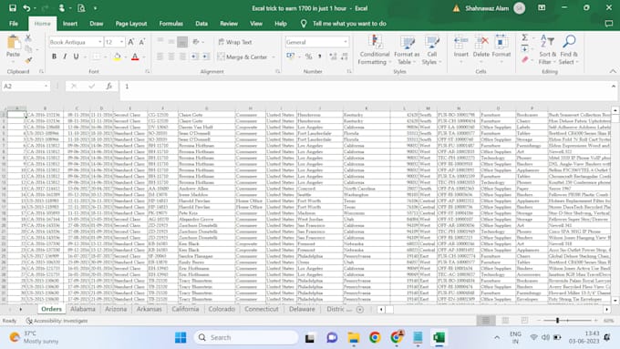The image size is (620, 349).
Task: Toggle Bold formatting
Action: pos(54,56)
